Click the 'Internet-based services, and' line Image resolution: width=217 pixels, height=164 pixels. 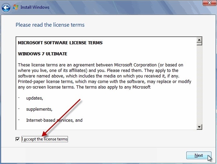tap(54, 120)
